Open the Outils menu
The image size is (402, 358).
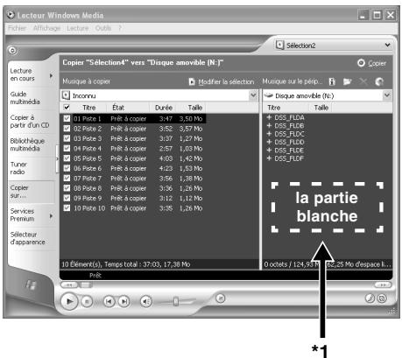click(x=103, y=28)
